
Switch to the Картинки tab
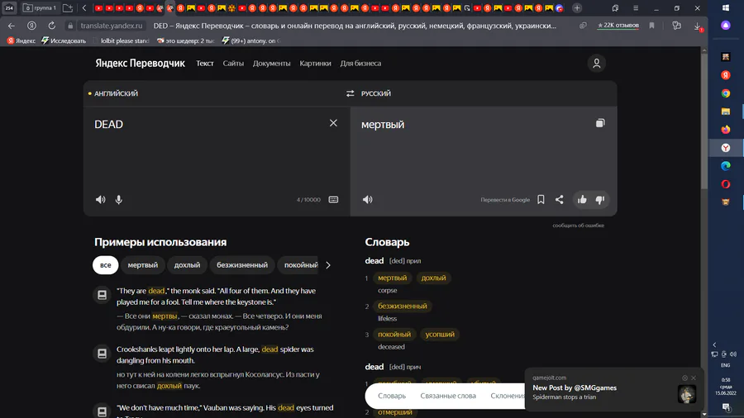point(315,63)
